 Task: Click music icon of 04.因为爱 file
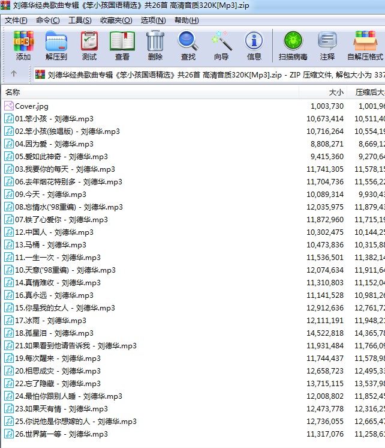coord(9,144)
